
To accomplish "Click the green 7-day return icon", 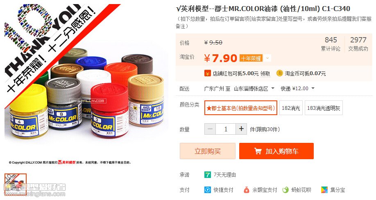I will click(x=207, y=175).
